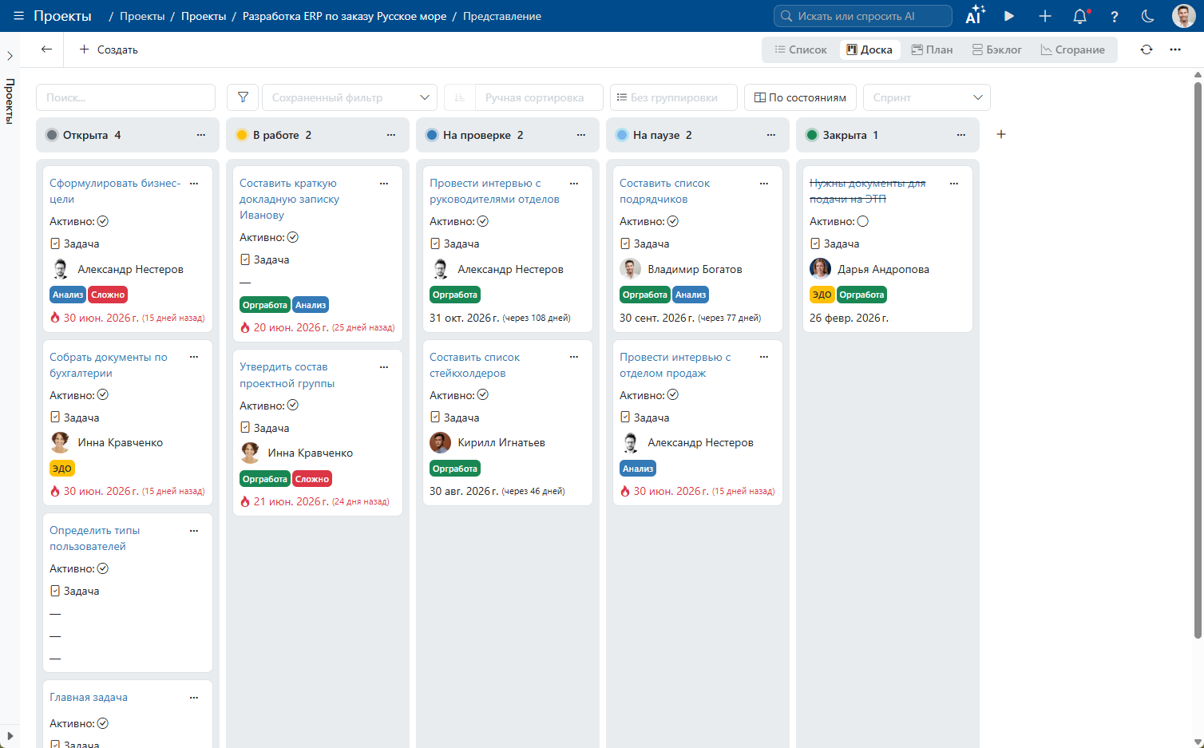Open menu of card Утвердить состав проектной группы
Image resolution: width=1204 pixels, height=748 pixels.
[384, 367]
